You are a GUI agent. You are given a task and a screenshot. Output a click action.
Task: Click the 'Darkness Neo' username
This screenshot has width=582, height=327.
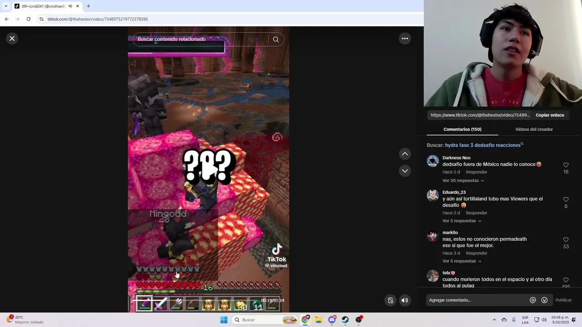457,158
